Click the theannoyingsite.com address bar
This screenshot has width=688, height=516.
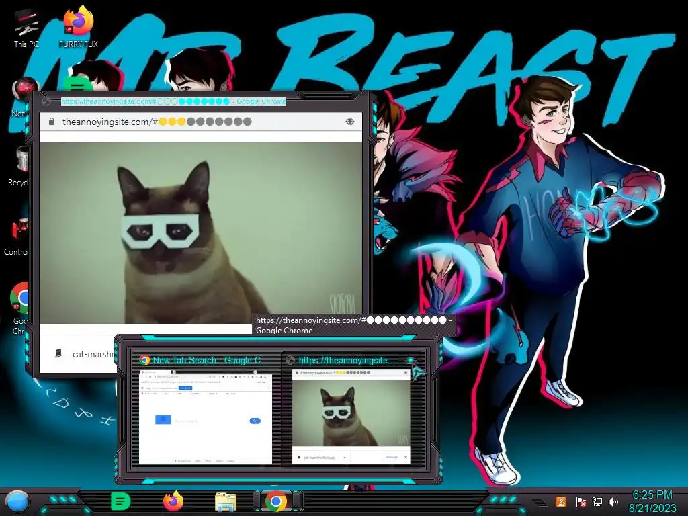click(x=201, y=122)
